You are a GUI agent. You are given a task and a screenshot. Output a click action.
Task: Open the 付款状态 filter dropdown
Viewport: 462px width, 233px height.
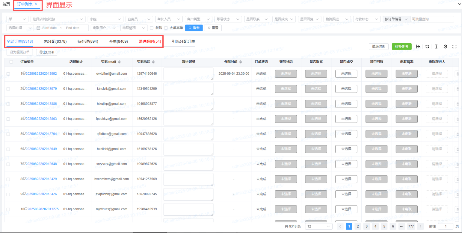tap(367, 19)
